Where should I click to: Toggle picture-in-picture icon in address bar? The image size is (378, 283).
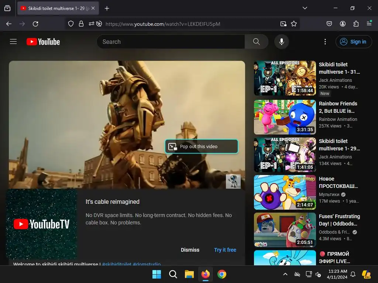click(283, 24)
